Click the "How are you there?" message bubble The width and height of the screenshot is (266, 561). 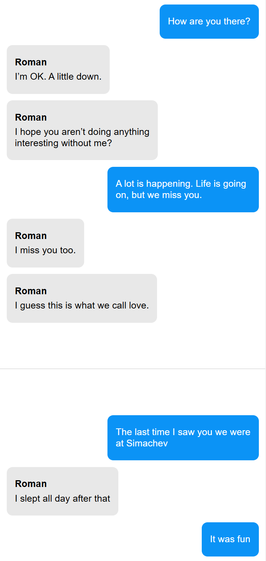click(209, 21)
